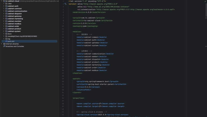Expand the cabinet-communication module
The height and width of the screenshot is (117, 207).
pyautogui.click(x=4, y=11)
